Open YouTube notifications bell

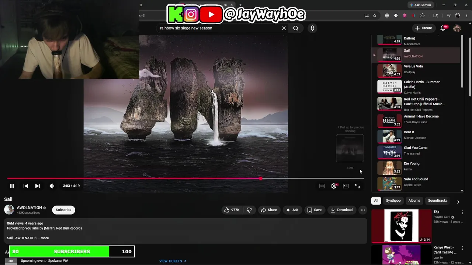click(443, 28)
